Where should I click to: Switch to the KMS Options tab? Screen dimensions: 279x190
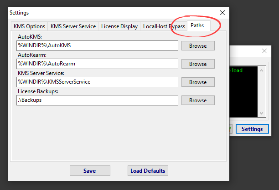coord(29,26)
